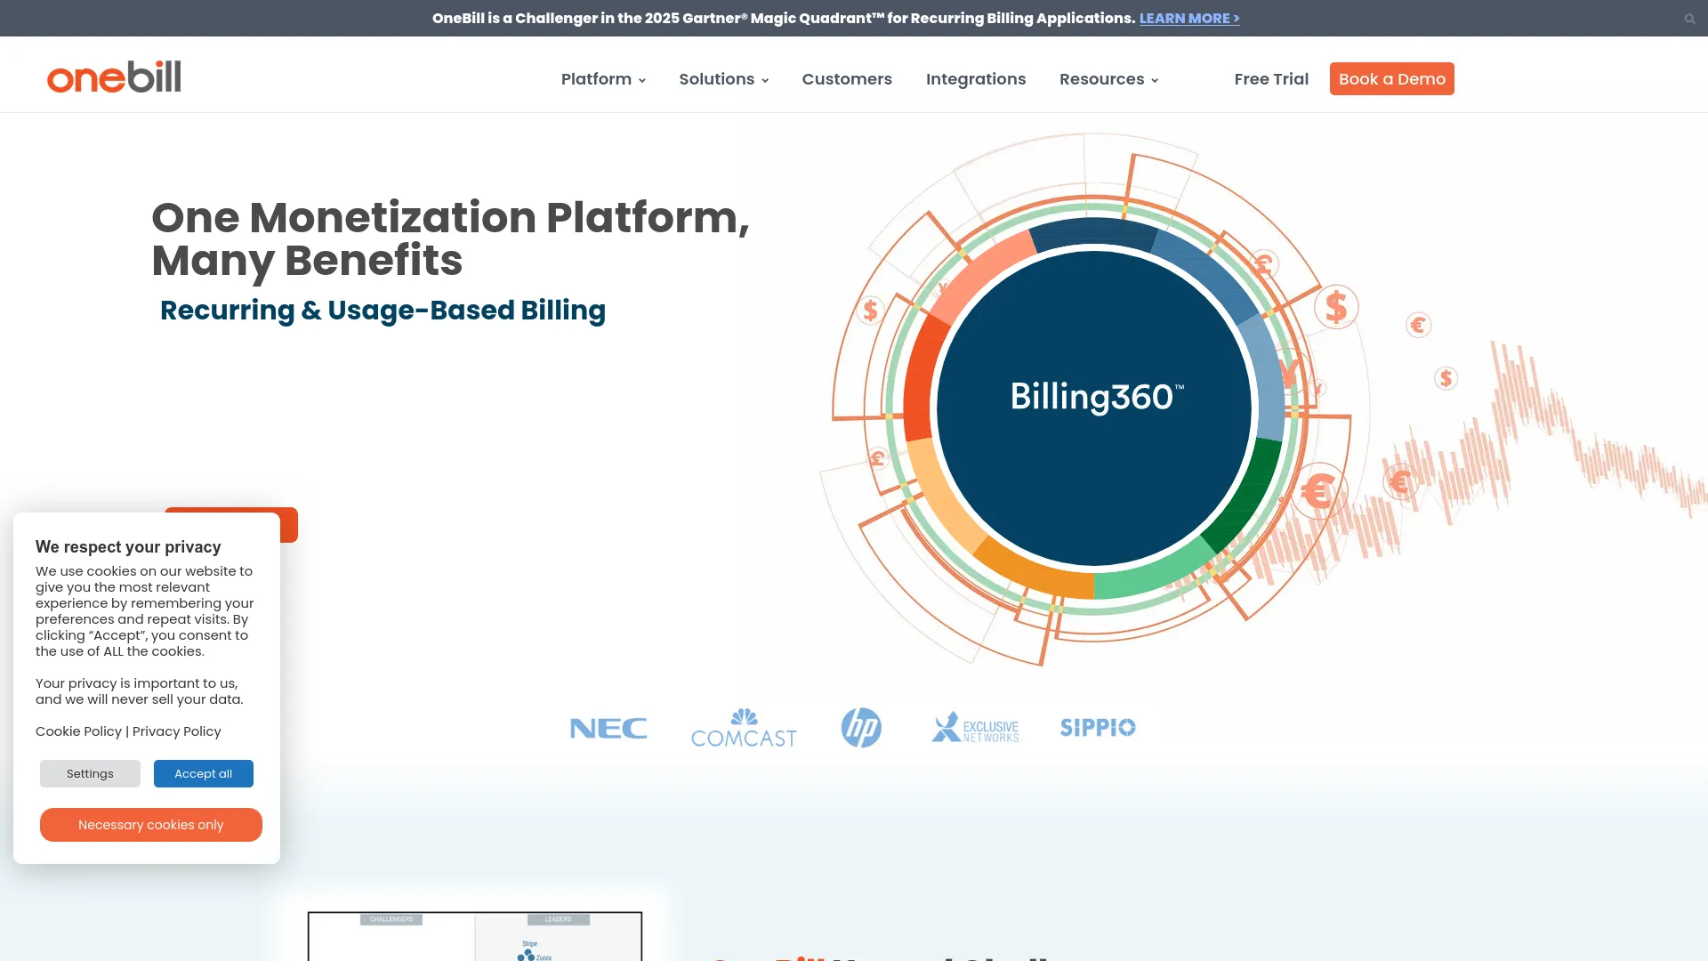Screen dimensions: 1708x961
Task: Open the Privacy Policy link
Action: pyautogui.click(x=176, y=731)
